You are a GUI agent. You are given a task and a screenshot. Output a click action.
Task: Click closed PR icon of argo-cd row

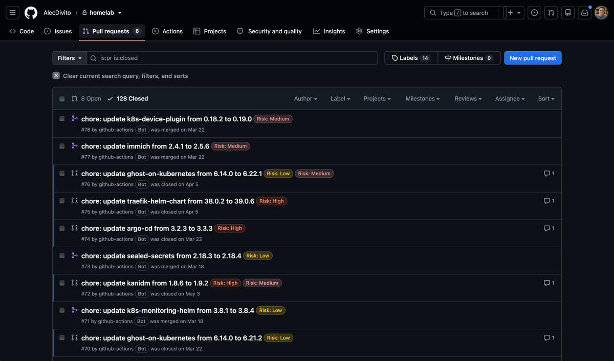(75, 228)
